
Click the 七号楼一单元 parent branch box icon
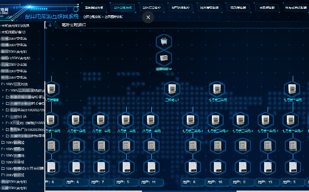pyautogui.click(x=292, y=89)
